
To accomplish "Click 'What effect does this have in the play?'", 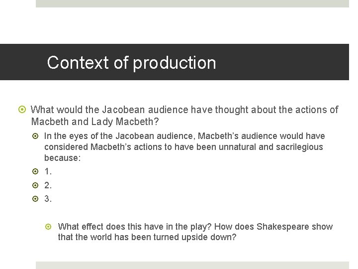I will (x=135, y=227).
